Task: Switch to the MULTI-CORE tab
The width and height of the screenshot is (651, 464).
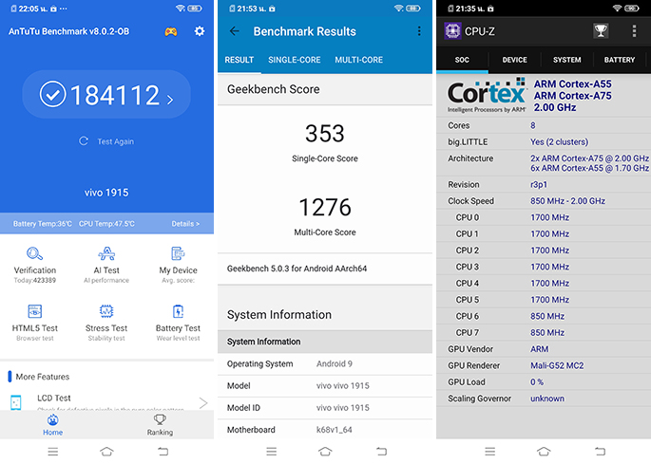Action: click(358, 60)
